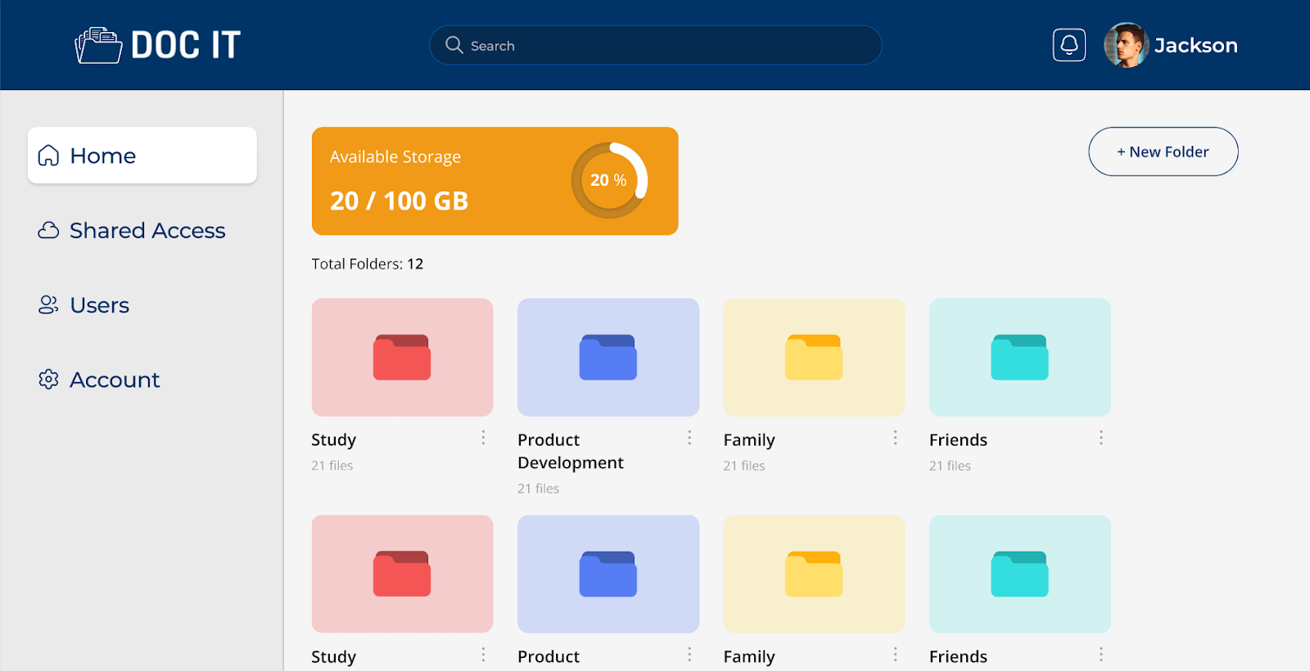The image size is (1310, 671).
Task: Open the teal Friends folder in the first row
Action: click(x=1019, y=357)
